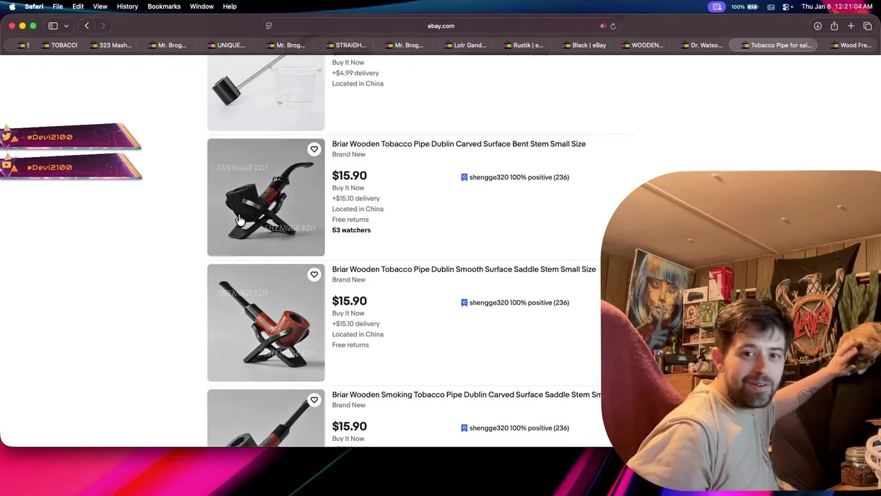Click the 53 watchers text
Viewport: 881px width, 496px height.
click(351, 230)
